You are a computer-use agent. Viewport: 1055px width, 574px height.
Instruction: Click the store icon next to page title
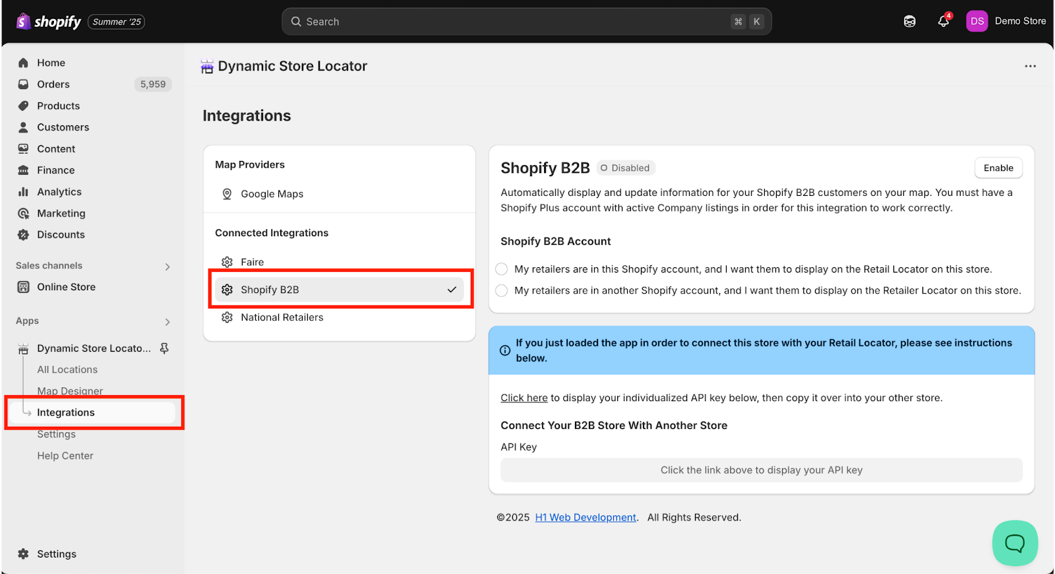click(207, 67)
